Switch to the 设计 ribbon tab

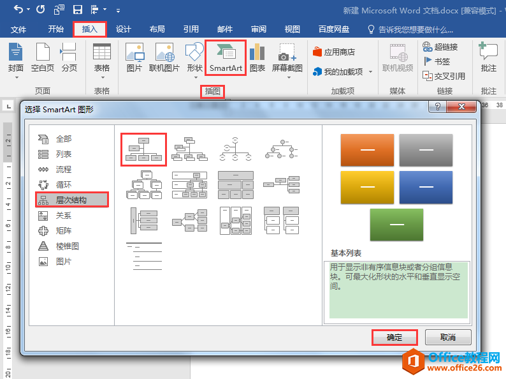(123, 29)
